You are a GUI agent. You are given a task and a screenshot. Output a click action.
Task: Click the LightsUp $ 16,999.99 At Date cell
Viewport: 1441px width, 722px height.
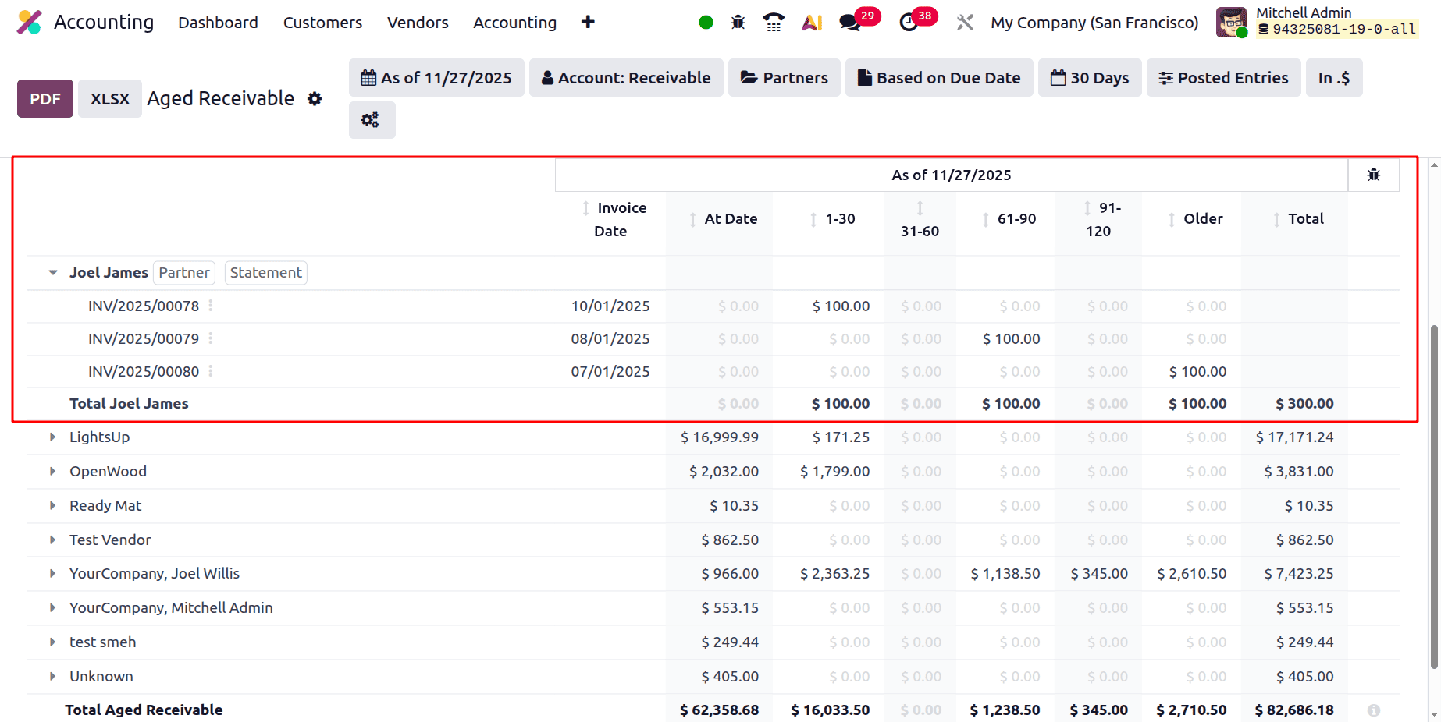(720, 437)
